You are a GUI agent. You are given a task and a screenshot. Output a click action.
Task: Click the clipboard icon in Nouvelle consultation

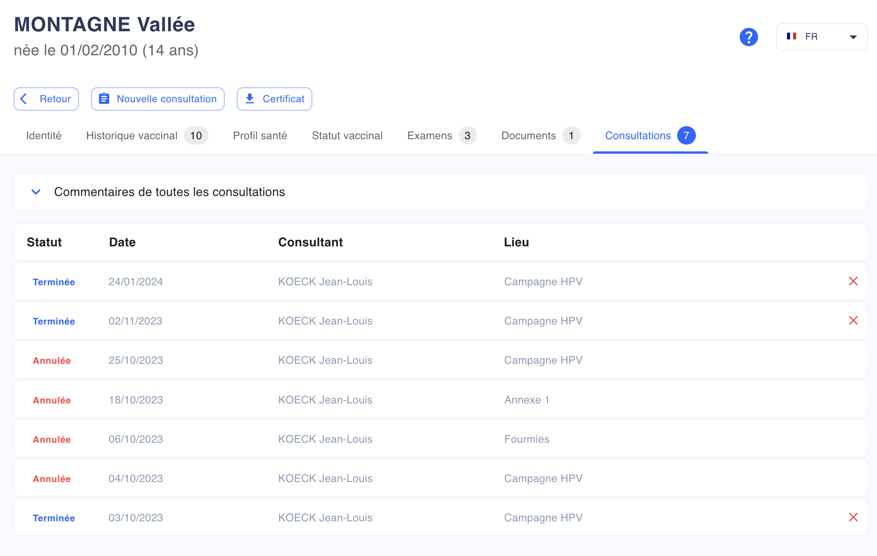point(104,99)
